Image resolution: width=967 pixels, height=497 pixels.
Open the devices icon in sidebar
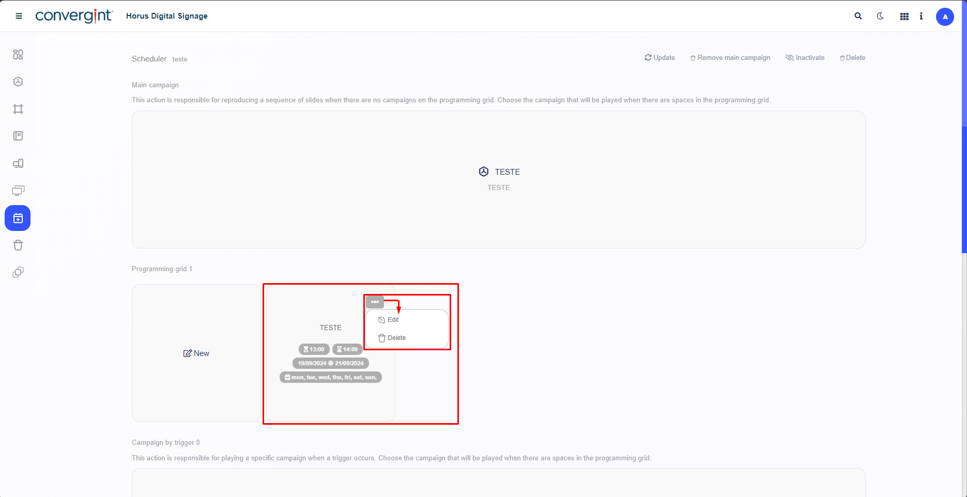[18, 163]
